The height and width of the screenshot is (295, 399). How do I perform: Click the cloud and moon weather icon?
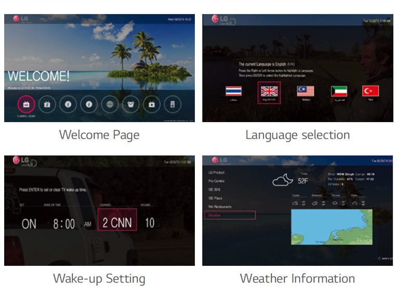tap(283, 180)
